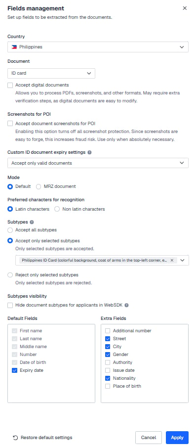This screenshot has width=196, height=448.
Task: Click the Restore default settings arrow icon
Action: point(15,438)
